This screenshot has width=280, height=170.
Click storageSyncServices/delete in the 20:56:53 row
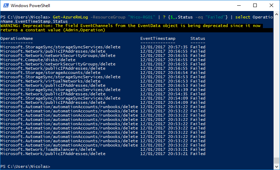click(88, 77)
